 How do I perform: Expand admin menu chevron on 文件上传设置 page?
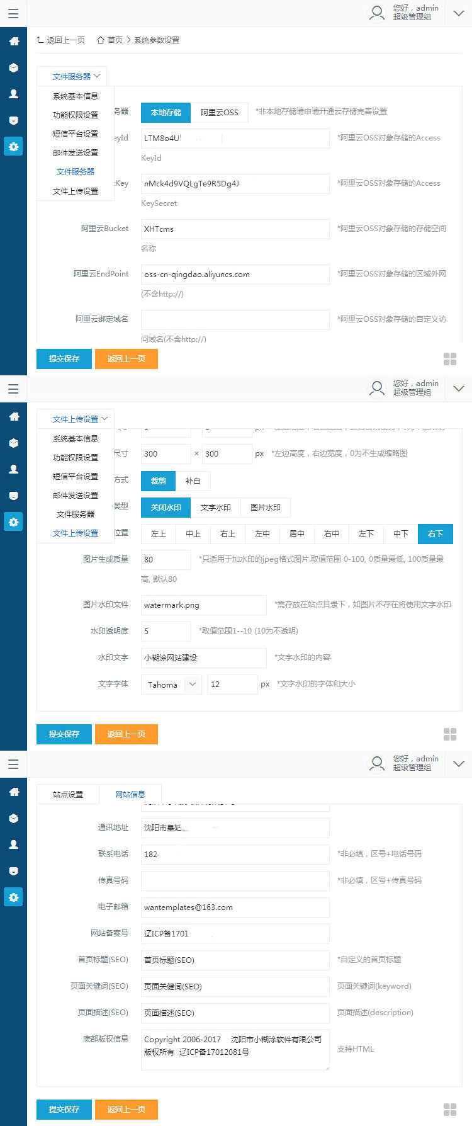pyautogui.click(x=459, y=389)
